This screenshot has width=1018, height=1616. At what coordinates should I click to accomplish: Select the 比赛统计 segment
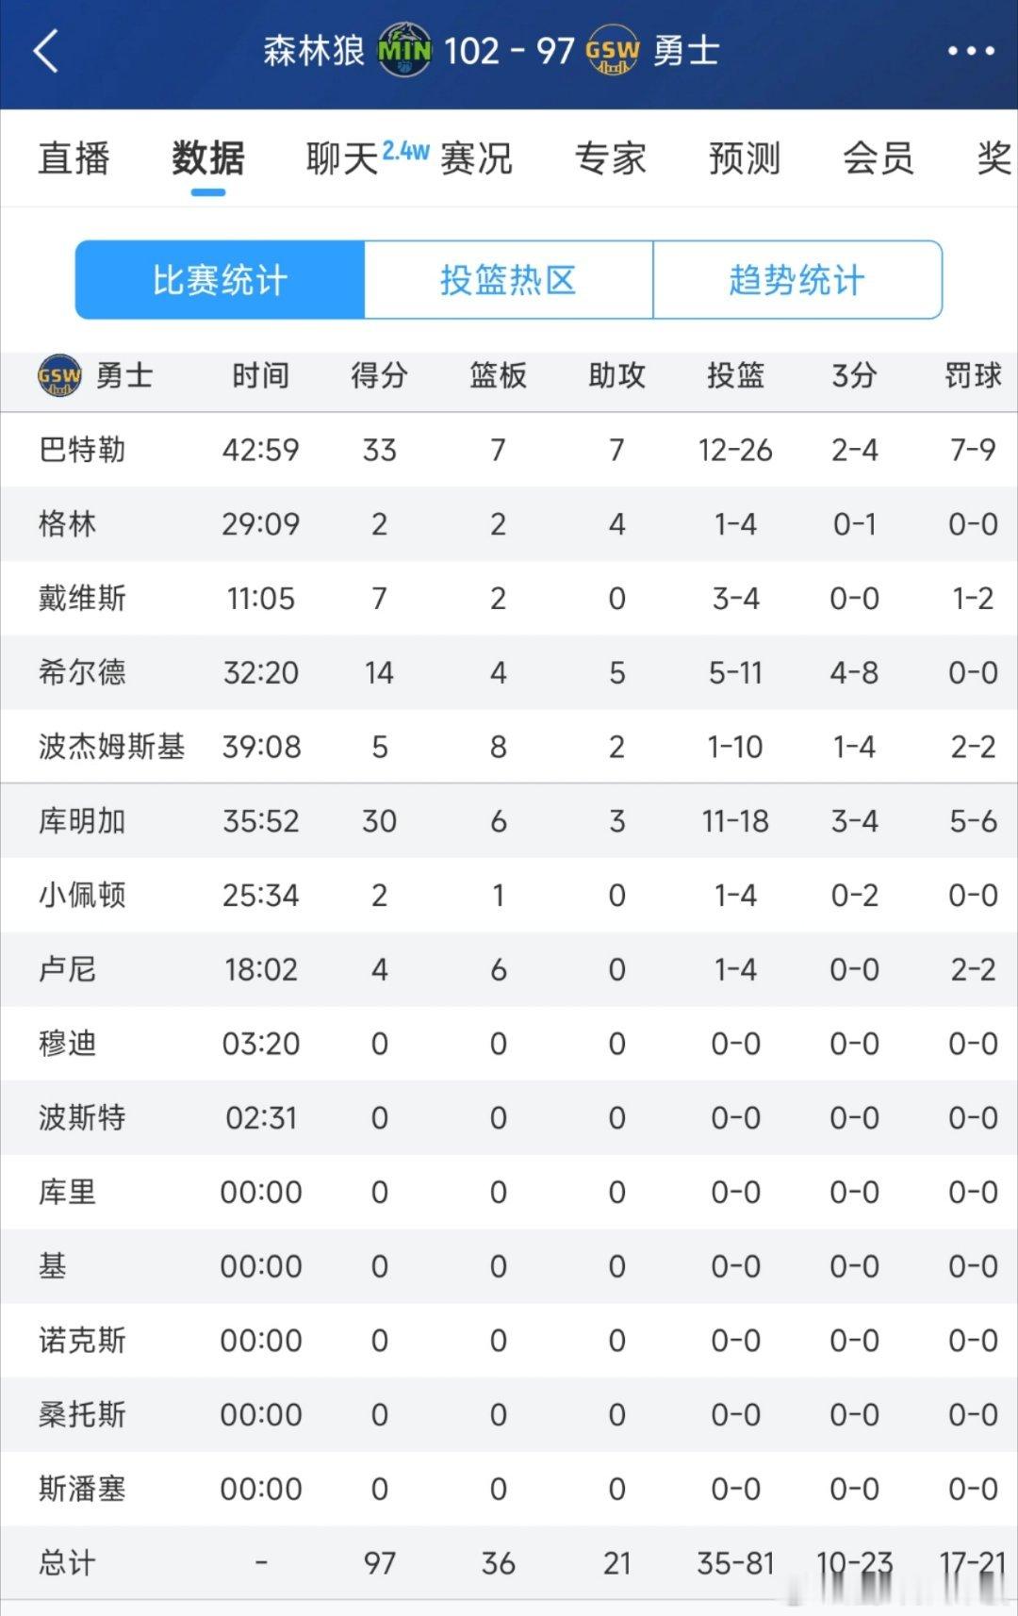point(220,280)
